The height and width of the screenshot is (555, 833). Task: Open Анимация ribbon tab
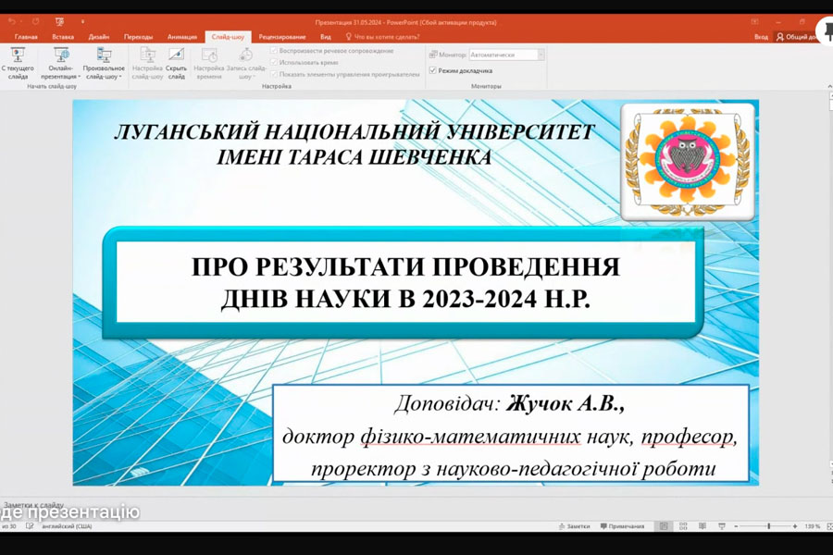point(182,37)
